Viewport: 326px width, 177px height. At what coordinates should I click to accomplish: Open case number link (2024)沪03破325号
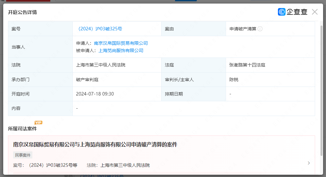(x=99, y=29)
